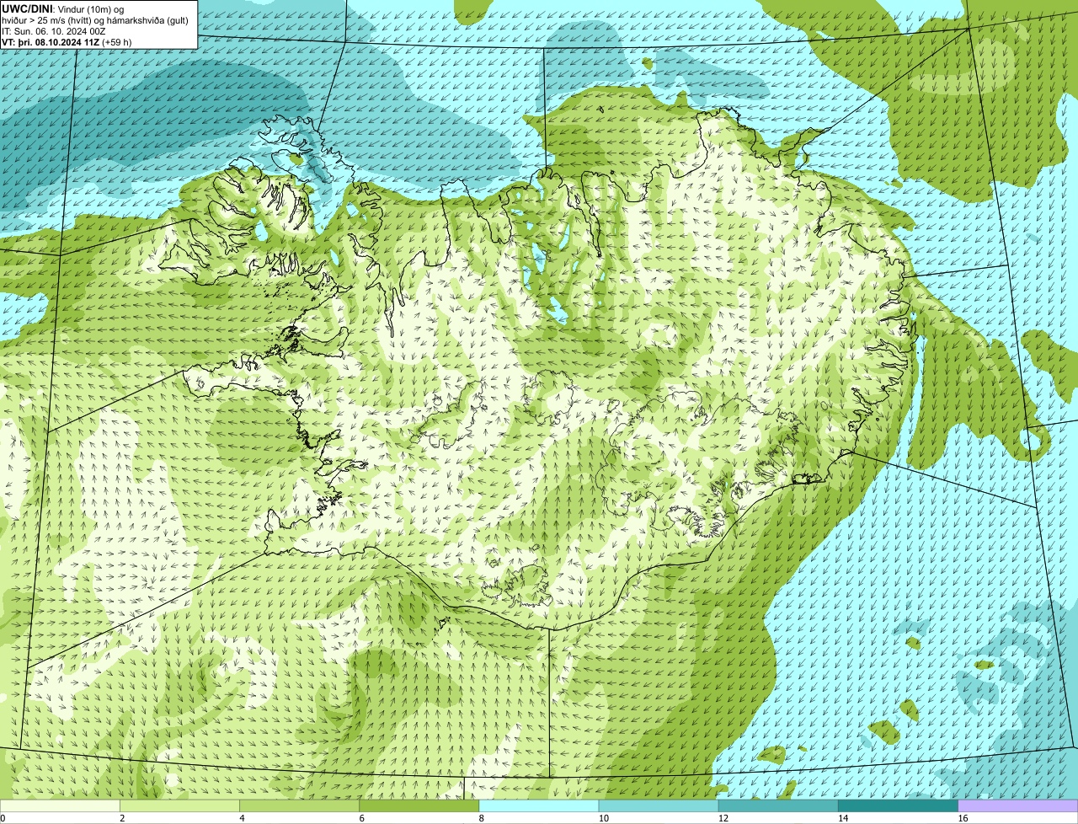Pick the medium teal 12–14 m/s swatch
Screen dimensions: 1078x824
778,806
